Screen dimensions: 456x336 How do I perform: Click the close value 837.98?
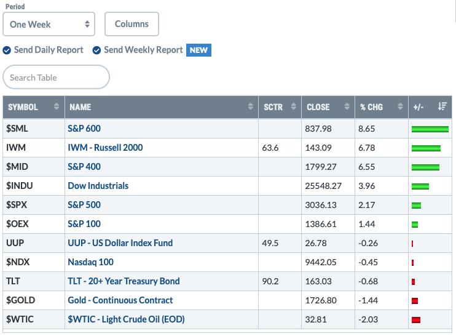point(318,129)
